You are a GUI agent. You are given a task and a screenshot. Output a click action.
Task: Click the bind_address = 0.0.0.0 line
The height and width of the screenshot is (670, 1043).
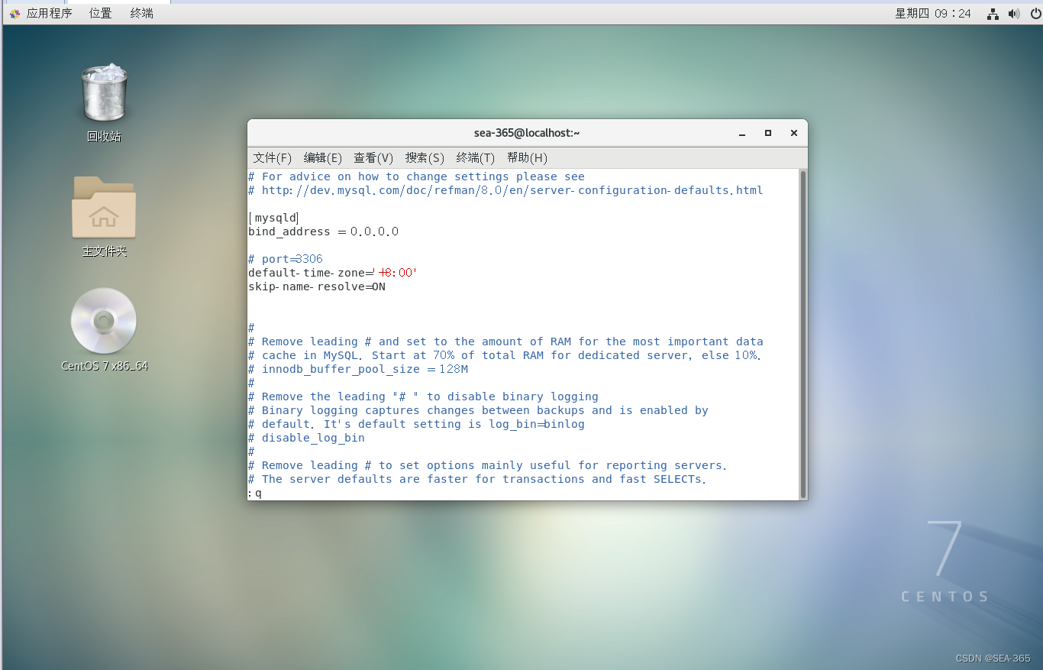pos(323,231)
